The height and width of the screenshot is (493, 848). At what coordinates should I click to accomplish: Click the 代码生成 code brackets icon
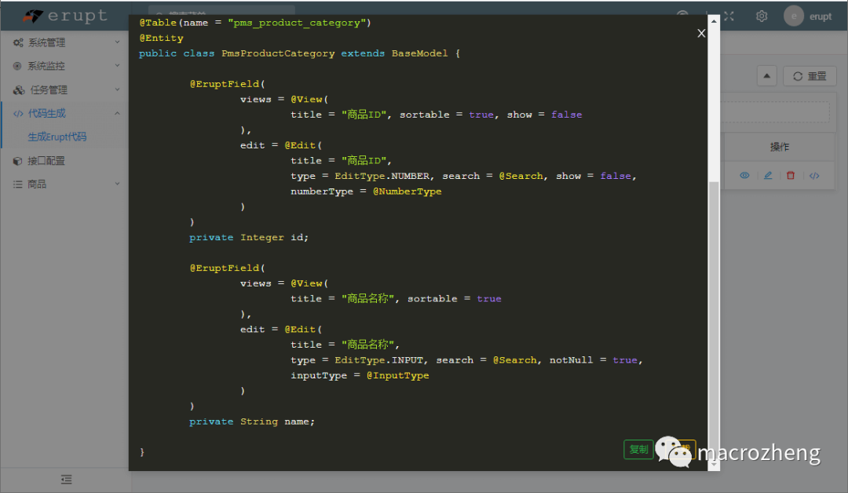pos(18,114)
